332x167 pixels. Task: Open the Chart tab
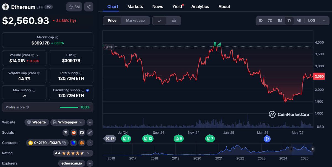(x=113, y=6)
